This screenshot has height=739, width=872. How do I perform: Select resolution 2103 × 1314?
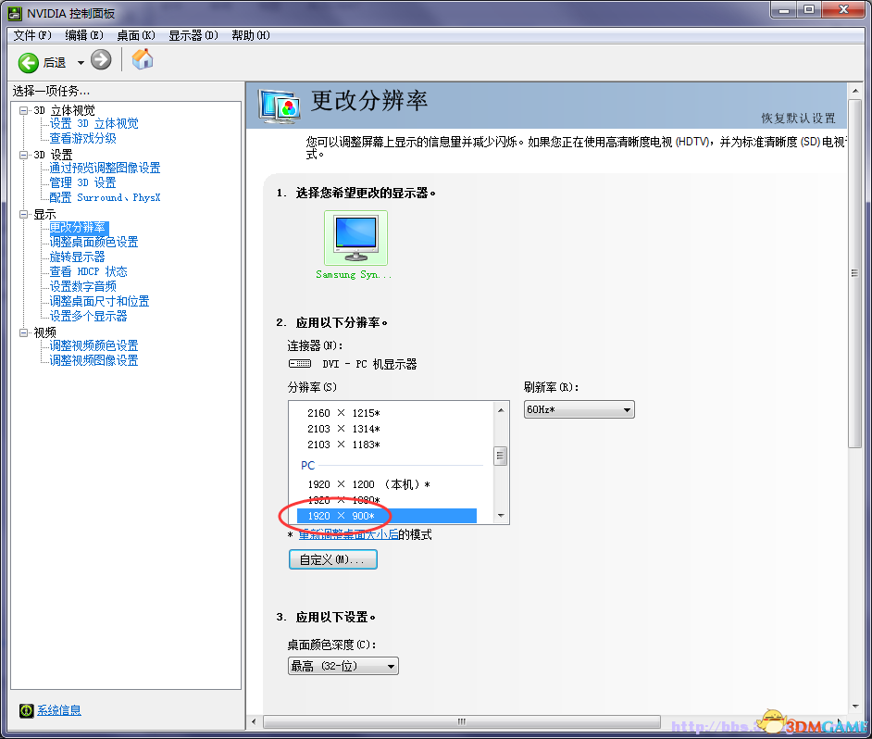click(343, 429)
